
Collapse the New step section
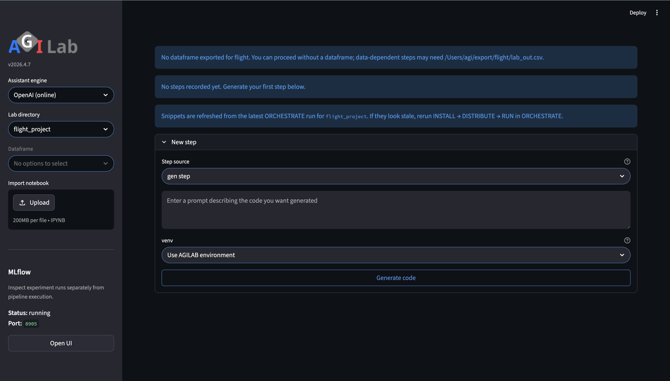[x=164, y=142]
